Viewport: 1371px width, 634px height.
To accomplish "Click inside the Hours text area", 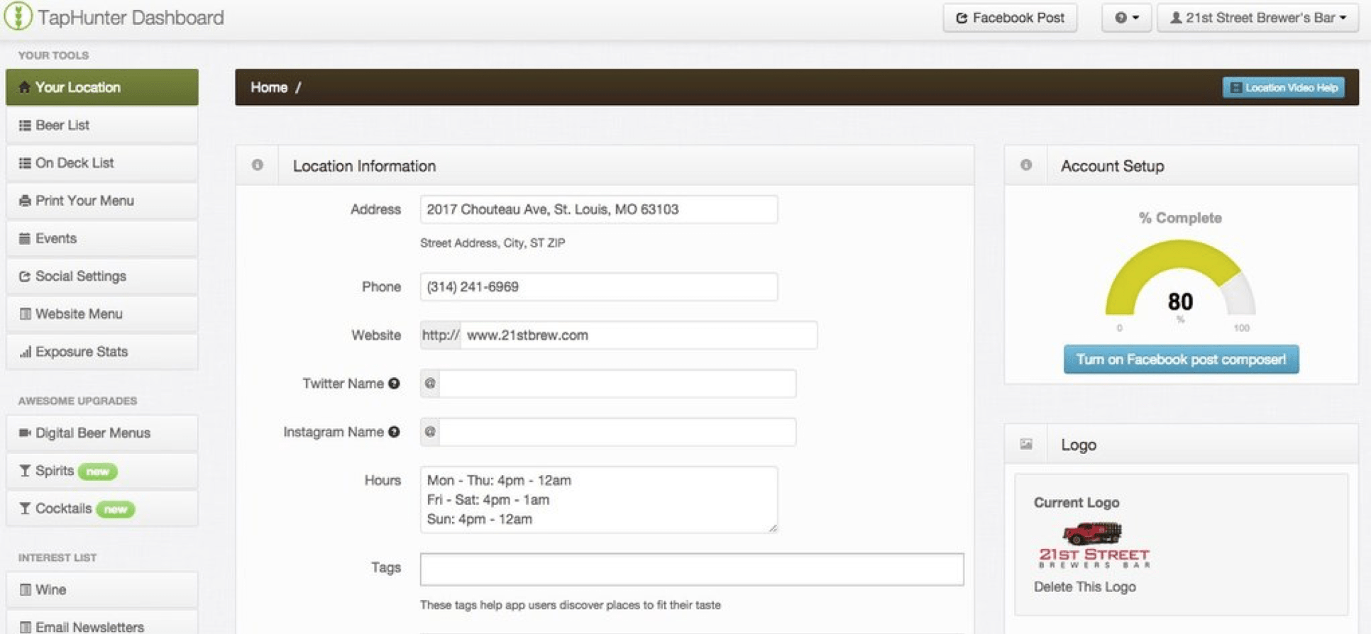I will [x=599, y=499].
